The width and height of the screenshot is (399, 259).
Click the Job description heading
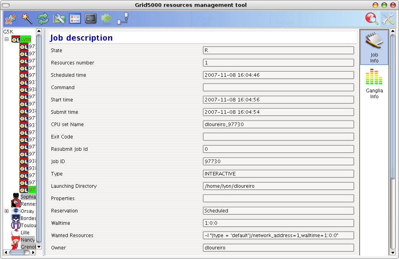pos(81,38)
